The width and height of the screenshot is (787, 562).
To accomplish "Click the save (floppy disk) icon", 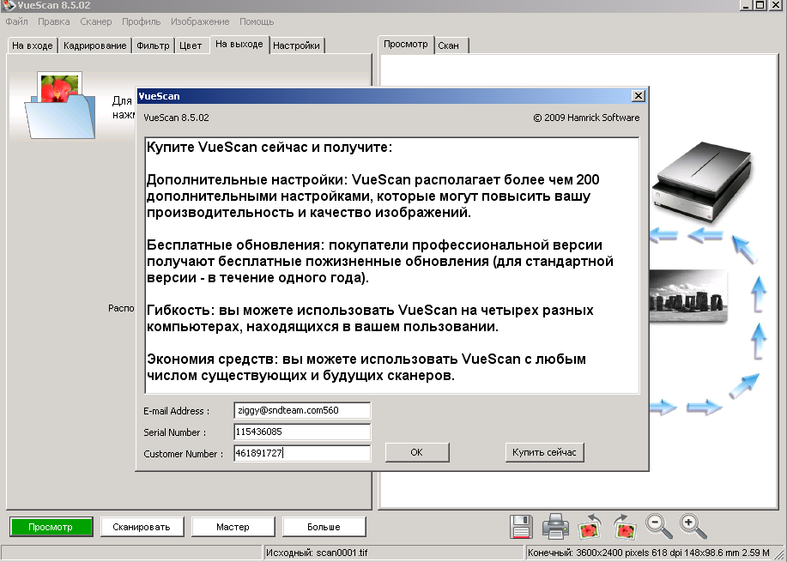I will (520, 527).
